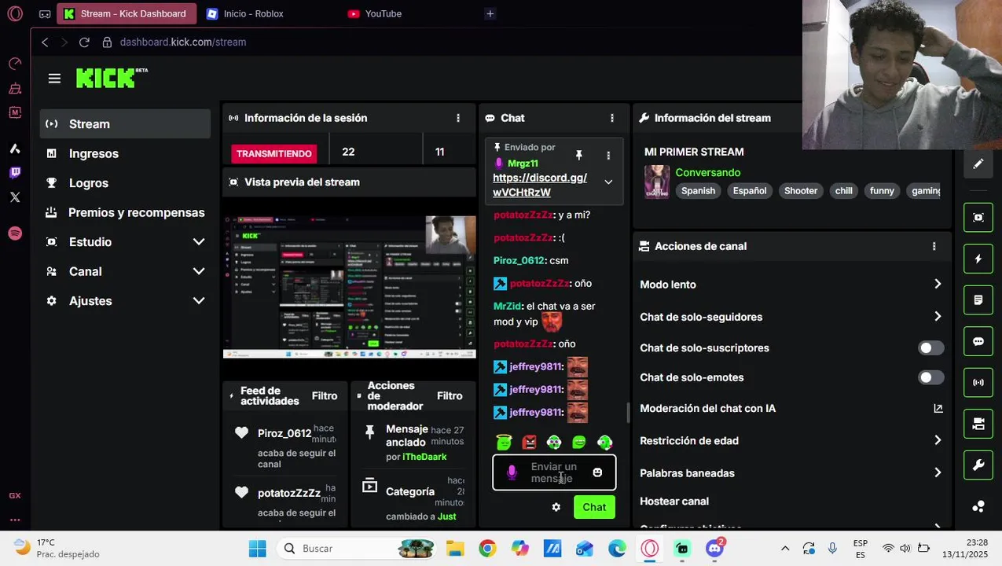Click the chat message input field
The image size is (1002, 566).
pyautogui.click(x=554, y=472)
